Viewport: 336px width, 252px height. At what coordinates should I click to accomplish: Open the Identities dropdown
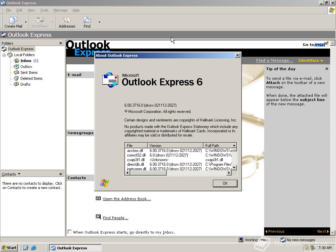pyautogui.click(x=310, y=60)
